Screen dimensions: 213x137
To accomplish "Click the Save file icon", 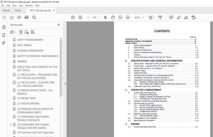I will pos(4,18).
